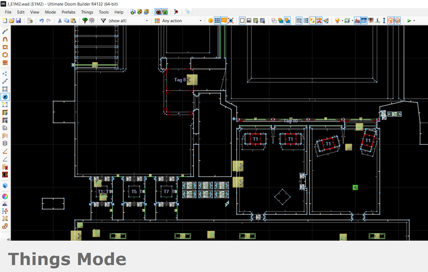The height and width of the screenshot is (272, 428).
Task: Test the map with green play button
Action: pos(409,21)
